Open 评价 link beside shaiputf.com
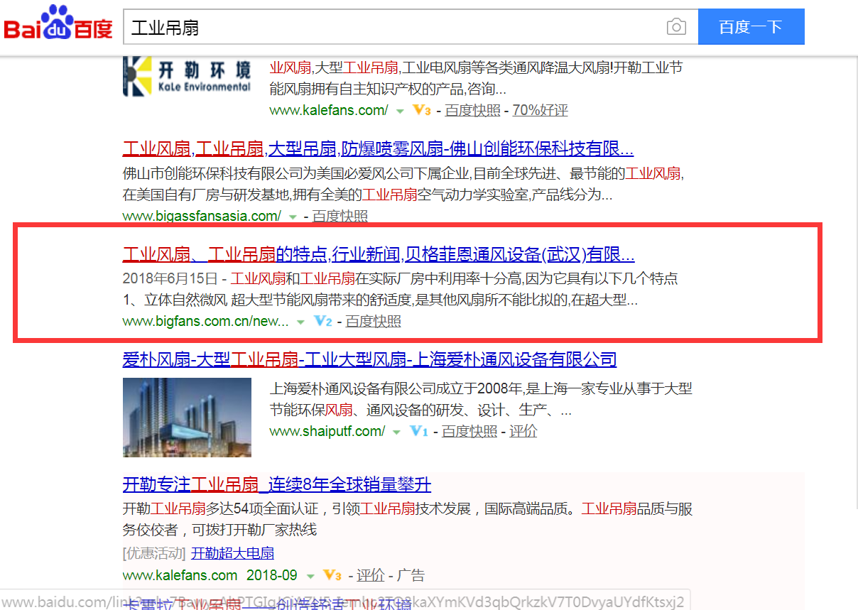The width and height of the screenshot is (858, 610). pyautogui.click(x=523, y=431)
